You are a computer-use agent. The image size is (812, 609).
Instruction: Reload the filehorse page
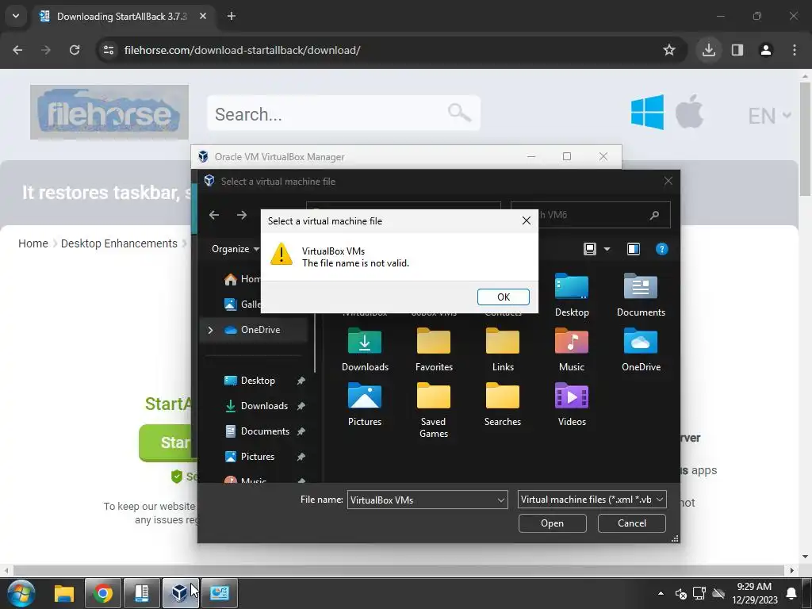75,50
